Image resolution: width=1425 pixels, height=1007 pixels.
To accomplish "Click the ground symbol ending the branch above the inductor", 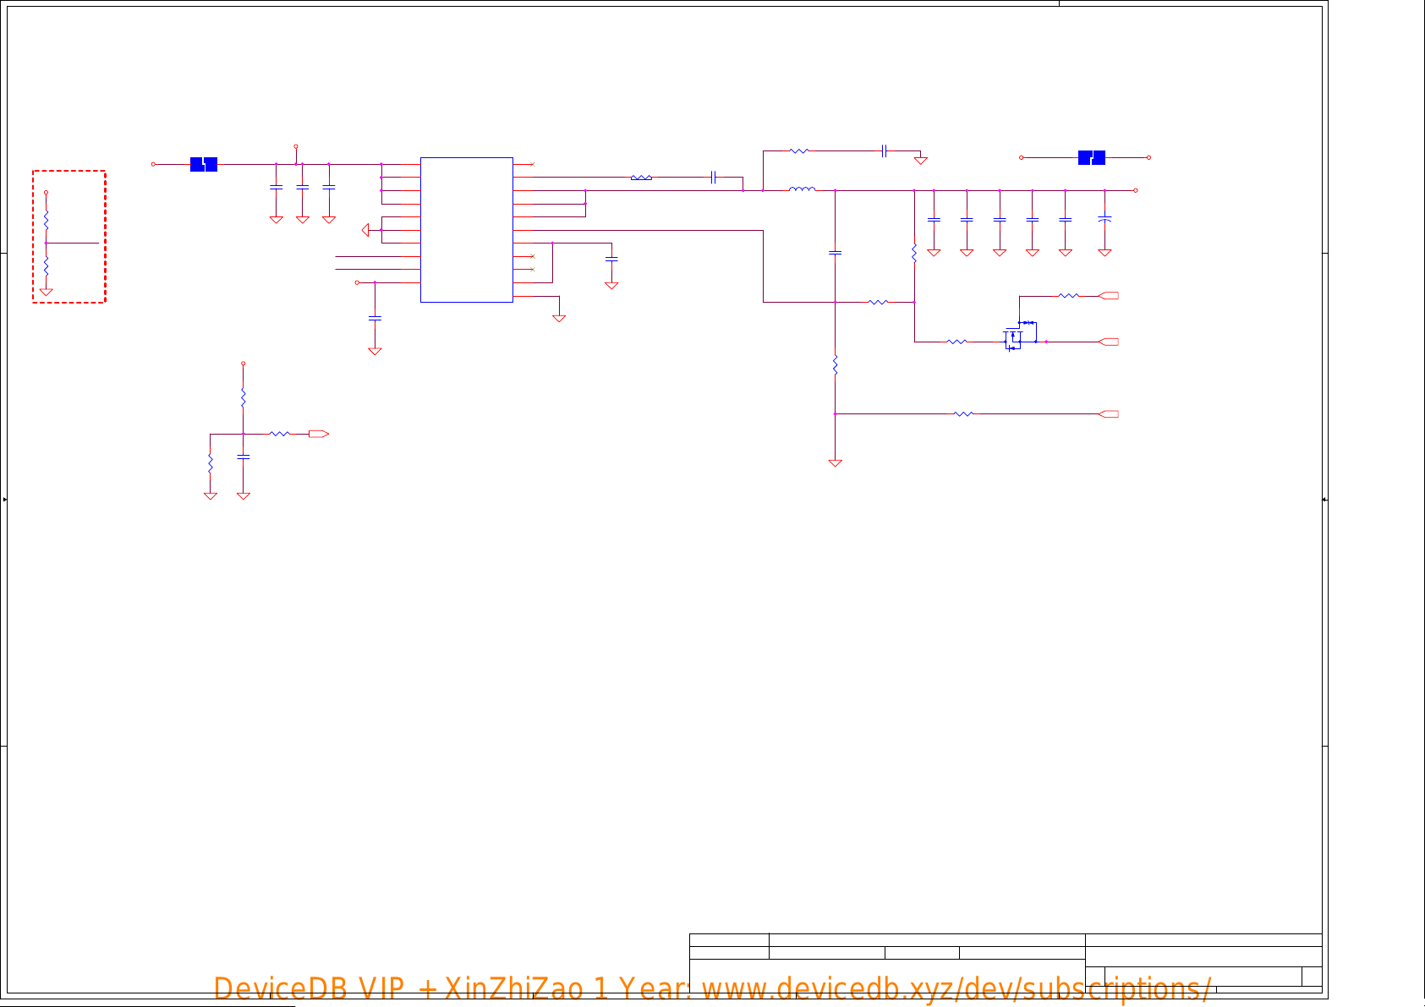I will click(x=921, y=160).
